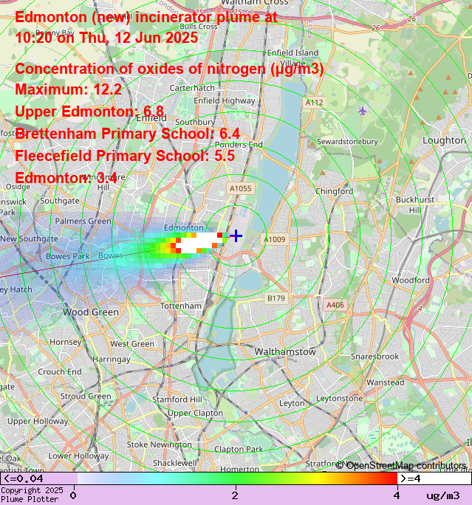Click the New Southgate place label
Screen dimensions: 472x505
(30, 238)
